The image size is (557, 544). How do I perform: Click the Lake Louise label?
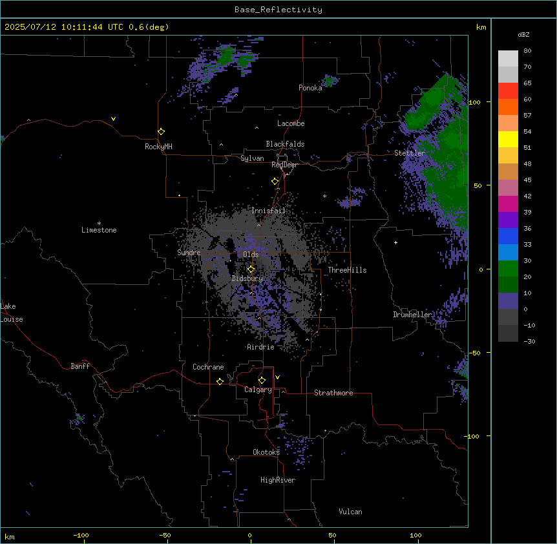12,313
